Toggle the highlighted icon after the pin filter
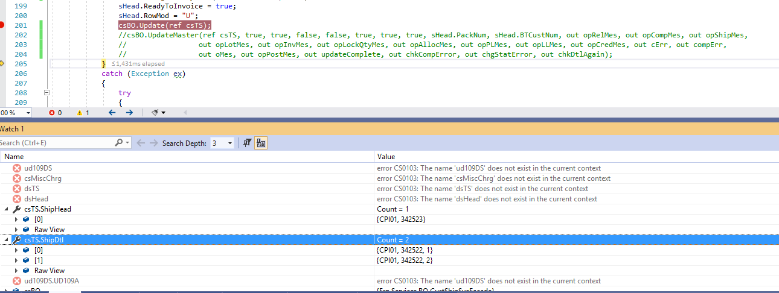Image resolution: width=779 pixels, height=293 pixels. pyautogui.click(x=261, y=143)
